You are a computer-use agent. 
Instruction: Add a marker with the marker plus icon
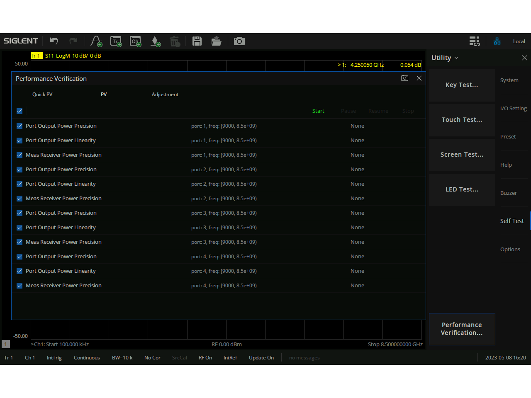click(x=155, y=41)
